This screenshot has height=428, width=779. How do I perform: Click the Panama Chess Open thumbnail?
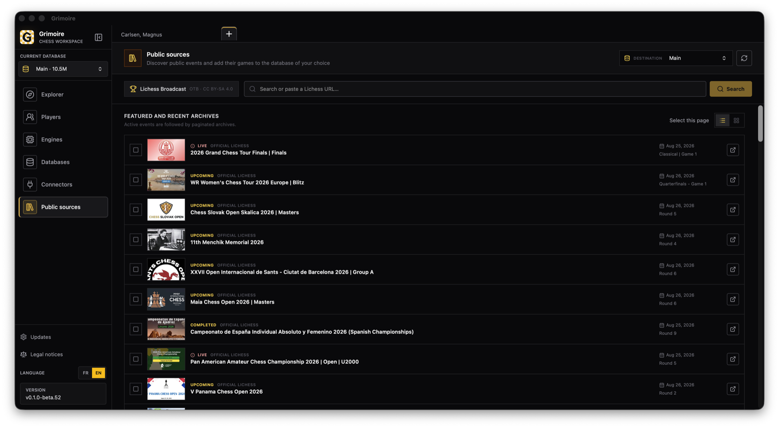166,389
